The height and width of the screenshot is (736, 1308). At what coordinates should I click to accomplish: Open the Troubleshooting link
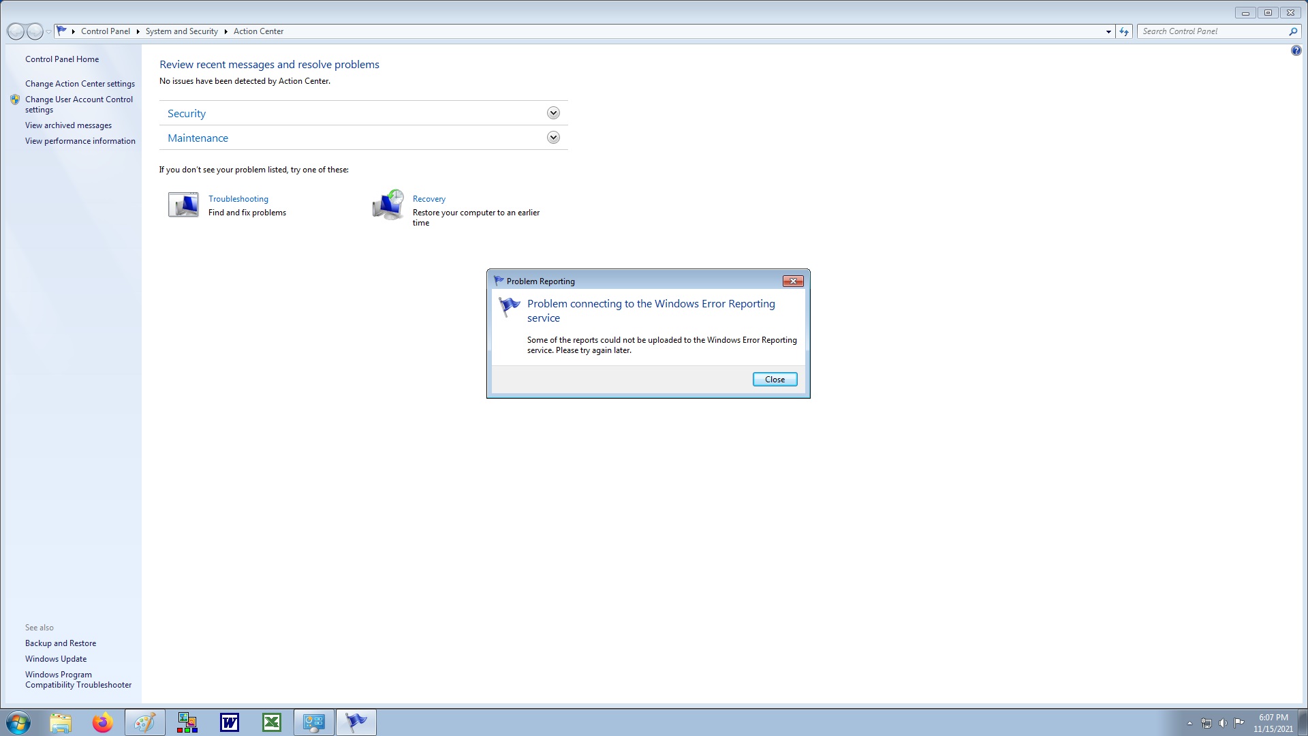[x=238, y=199]
